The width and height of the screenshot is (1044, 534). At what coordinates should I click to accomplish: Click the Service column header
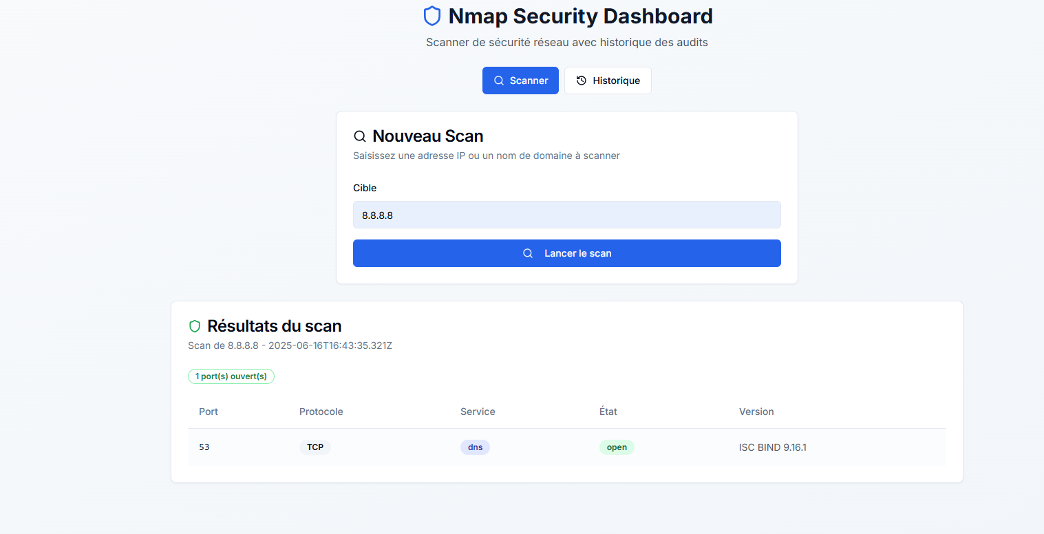pos(478,412)
